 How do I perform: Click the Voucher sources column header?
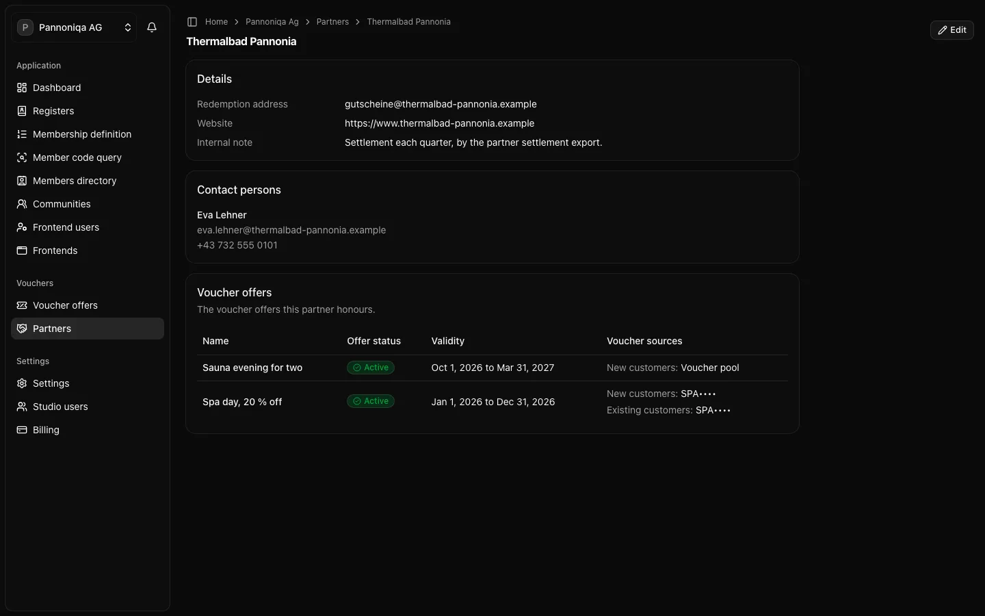(644, 341)
